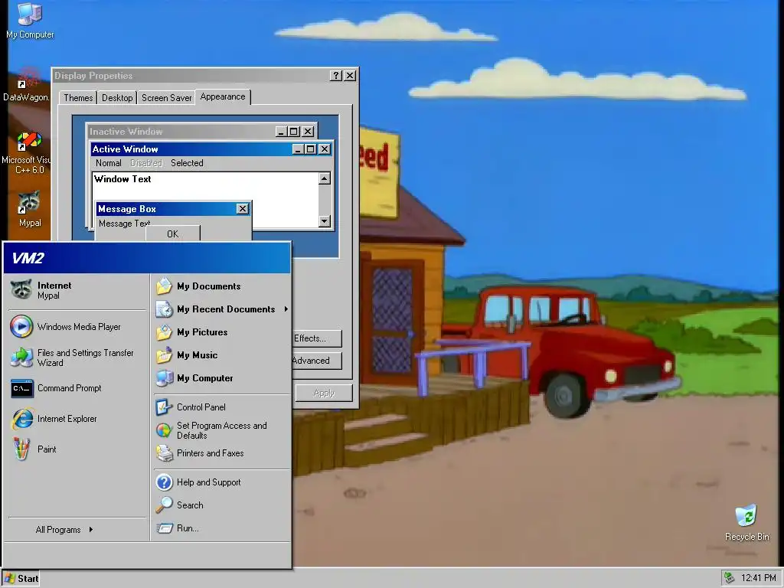Open the Run... dialog
Viewport: 784px width, 588px height.
(x=221, y=528)
